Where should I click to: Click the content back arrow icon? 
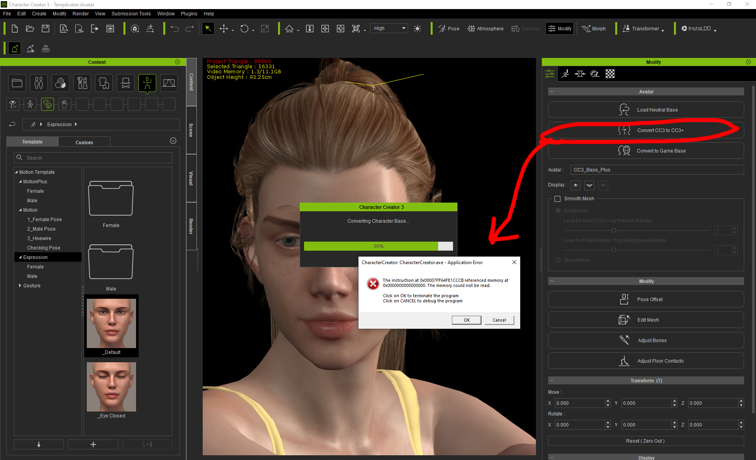coord(12,124)
